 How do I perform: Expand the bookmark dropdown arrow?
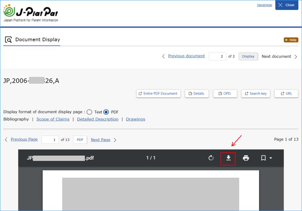click(x=271, y=158)
